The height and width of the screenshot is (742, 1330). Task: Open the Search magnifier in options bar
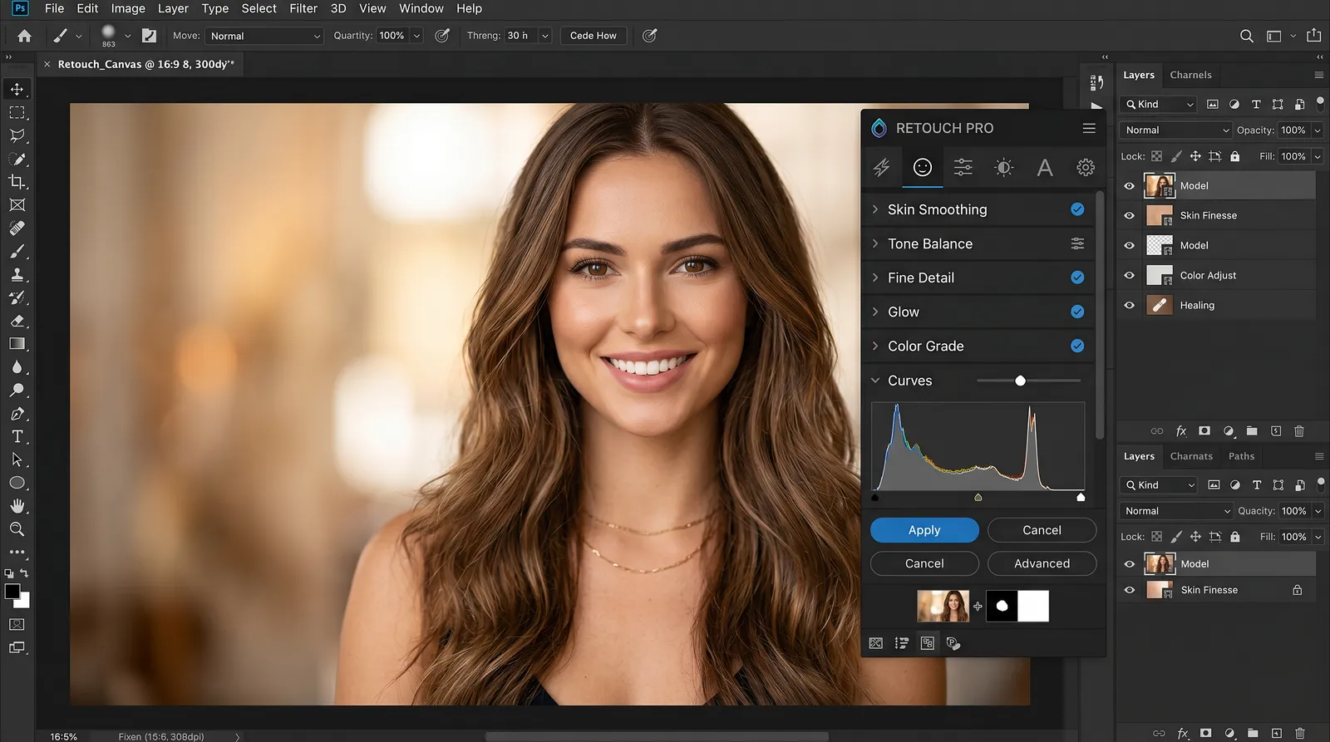[1246, 36]
